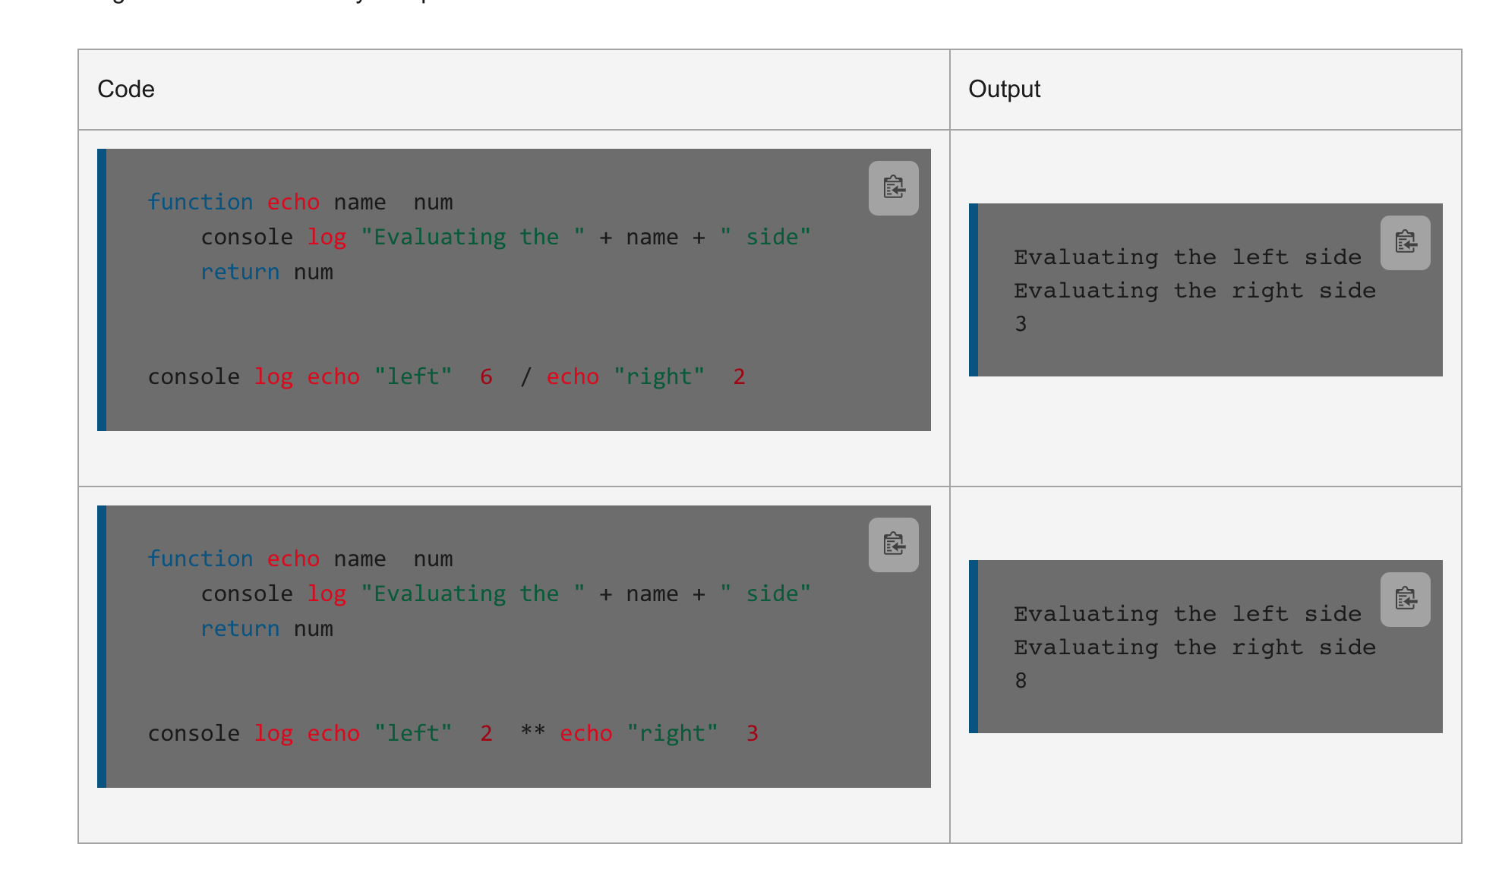Click the clipboard icon in the echo function block

[x=892, y=187]
